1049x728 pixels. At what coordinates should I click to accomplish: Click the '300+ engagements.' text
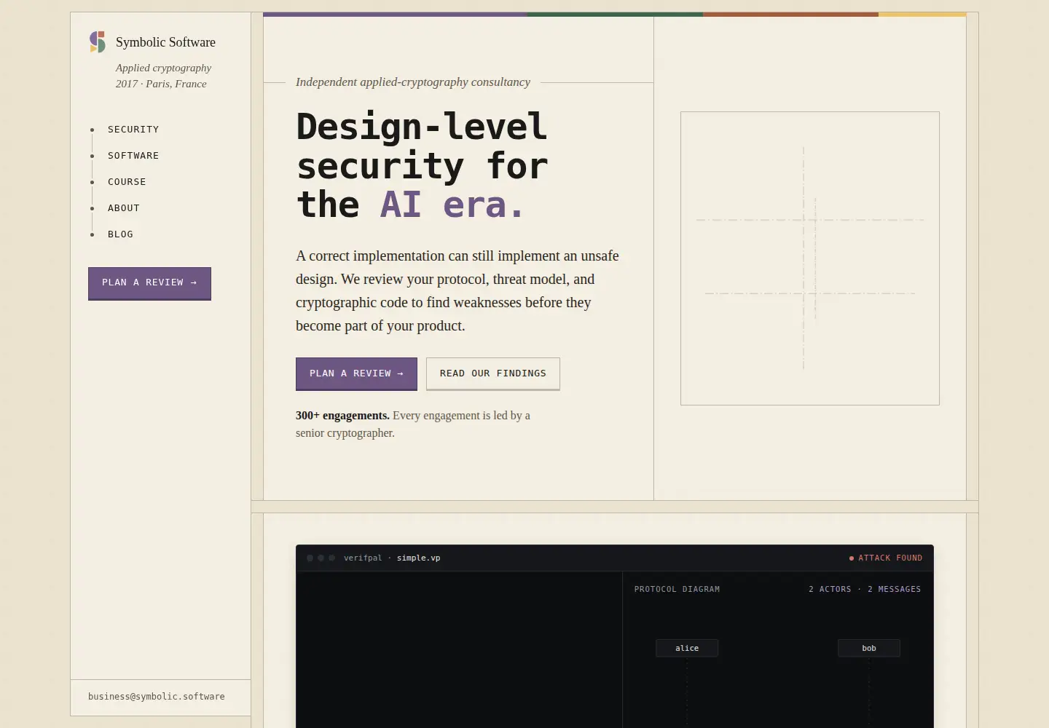point(342,416)
